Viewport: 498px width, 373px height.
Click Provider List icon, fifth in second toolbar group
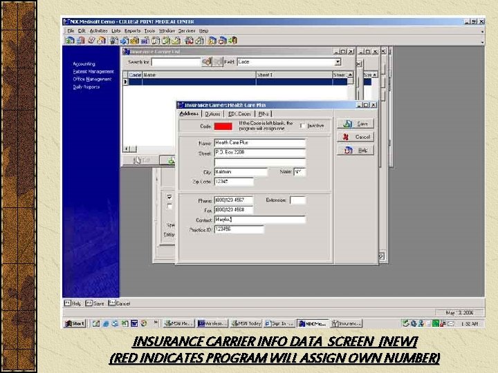pyautogui.click(x=156, y=41)
